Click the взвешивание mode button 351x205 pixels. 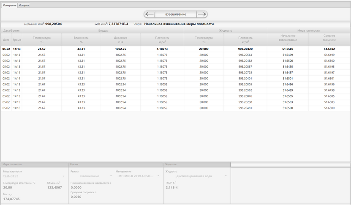pos(176,14)
